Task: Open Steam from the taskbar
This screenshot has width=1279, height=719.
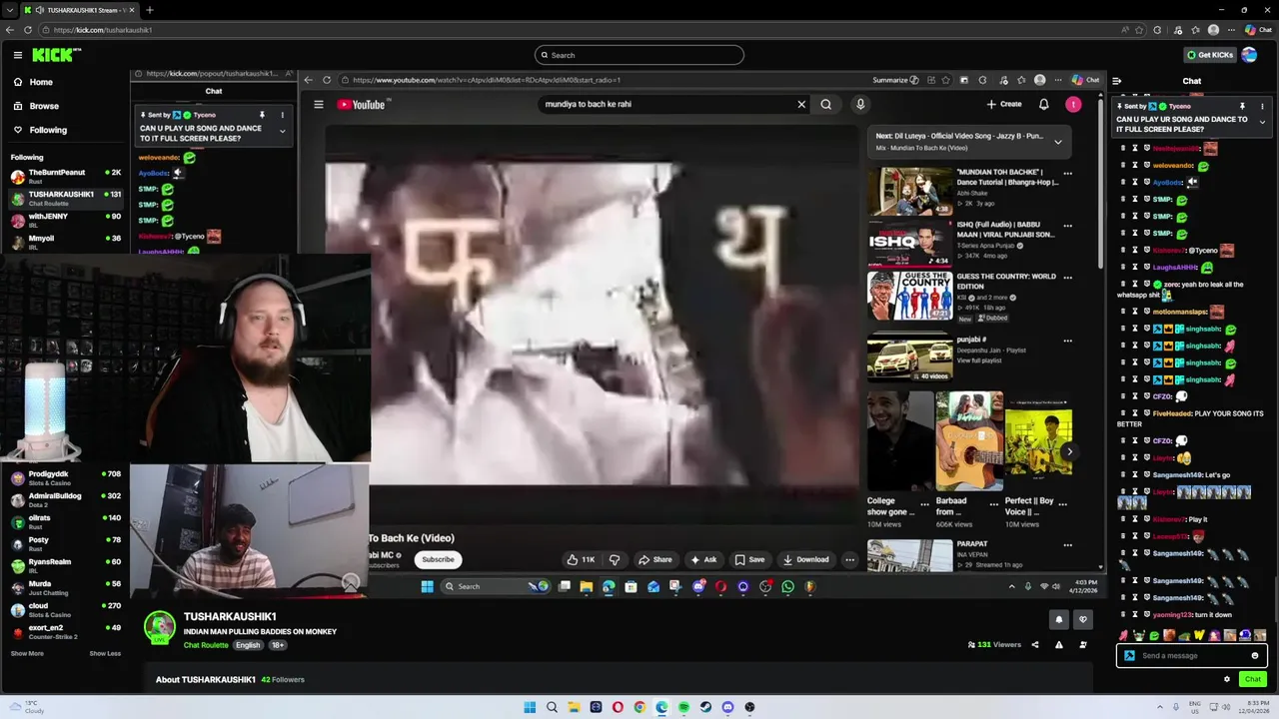Action: (705, 707)
